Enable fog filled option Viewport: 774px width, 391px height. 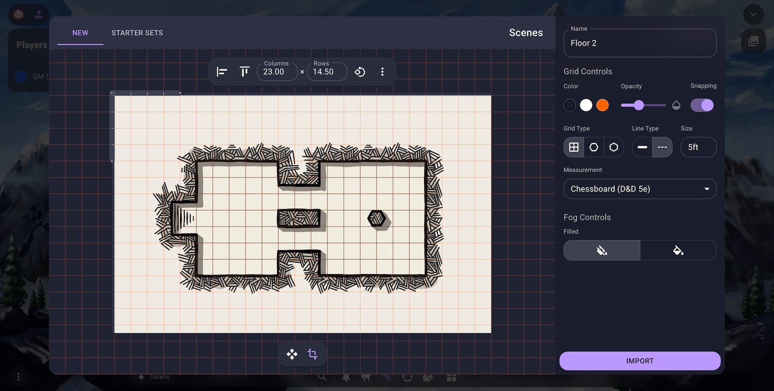pos(678,250)
